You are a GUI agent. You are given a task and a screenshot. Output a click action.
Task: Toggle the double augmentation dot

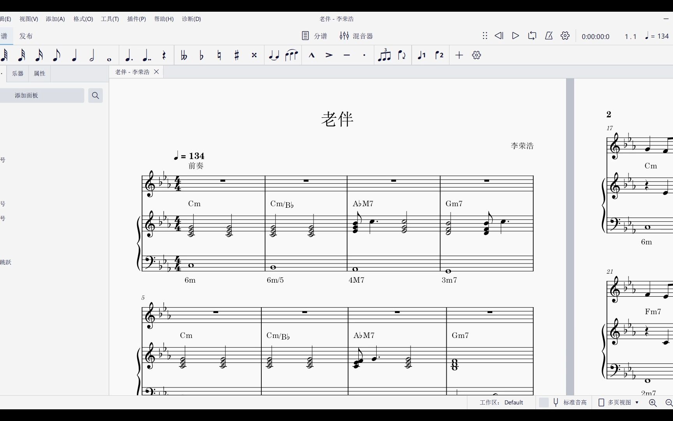pyautogui.click(x=147, y=55)
